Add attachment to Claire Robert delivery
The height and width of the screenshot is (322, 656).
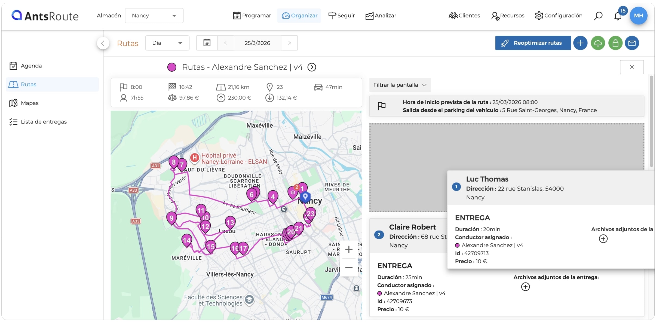525,287
